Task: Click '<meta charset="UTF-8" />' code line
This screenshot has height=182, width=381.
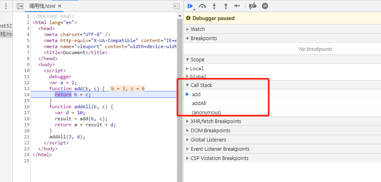Action: pyautogui.click(x=77, y=34)
